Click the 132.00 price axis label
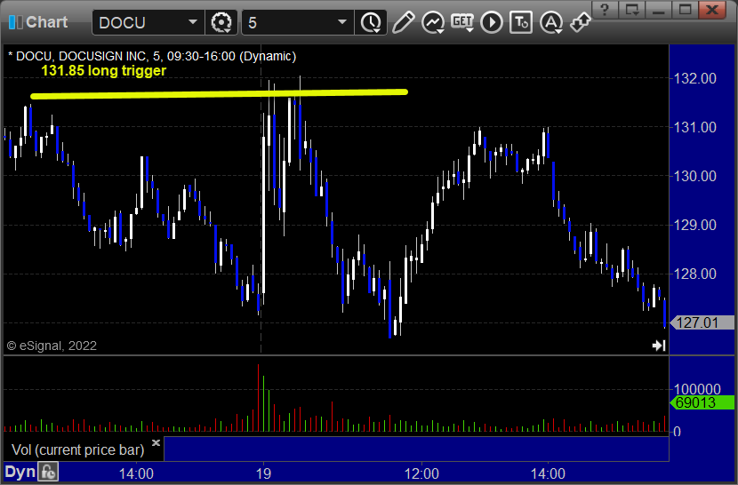The image size is (738, 485). tap(695, 78)
